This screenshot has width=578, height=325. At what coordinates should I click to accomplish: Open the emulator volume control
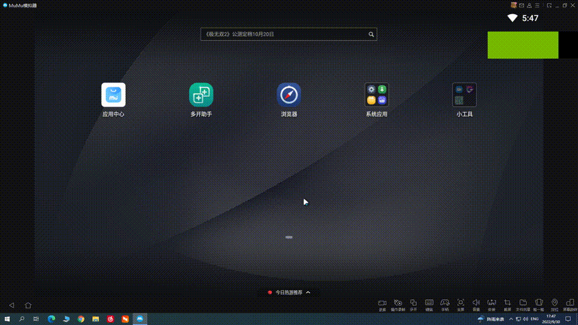(476, 305)
